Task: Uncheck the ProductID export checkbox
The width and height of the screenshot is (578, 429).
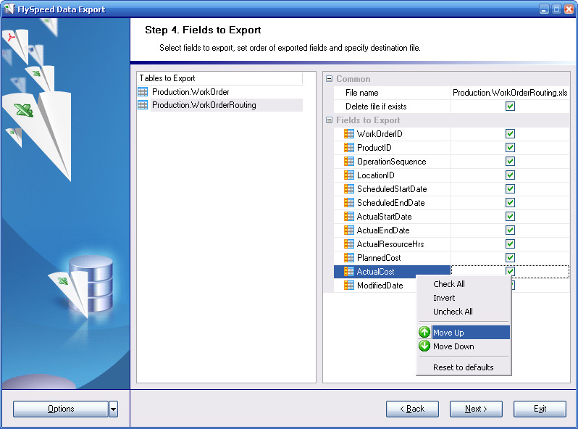Action: pyautogui.click(x=510, y=148)
